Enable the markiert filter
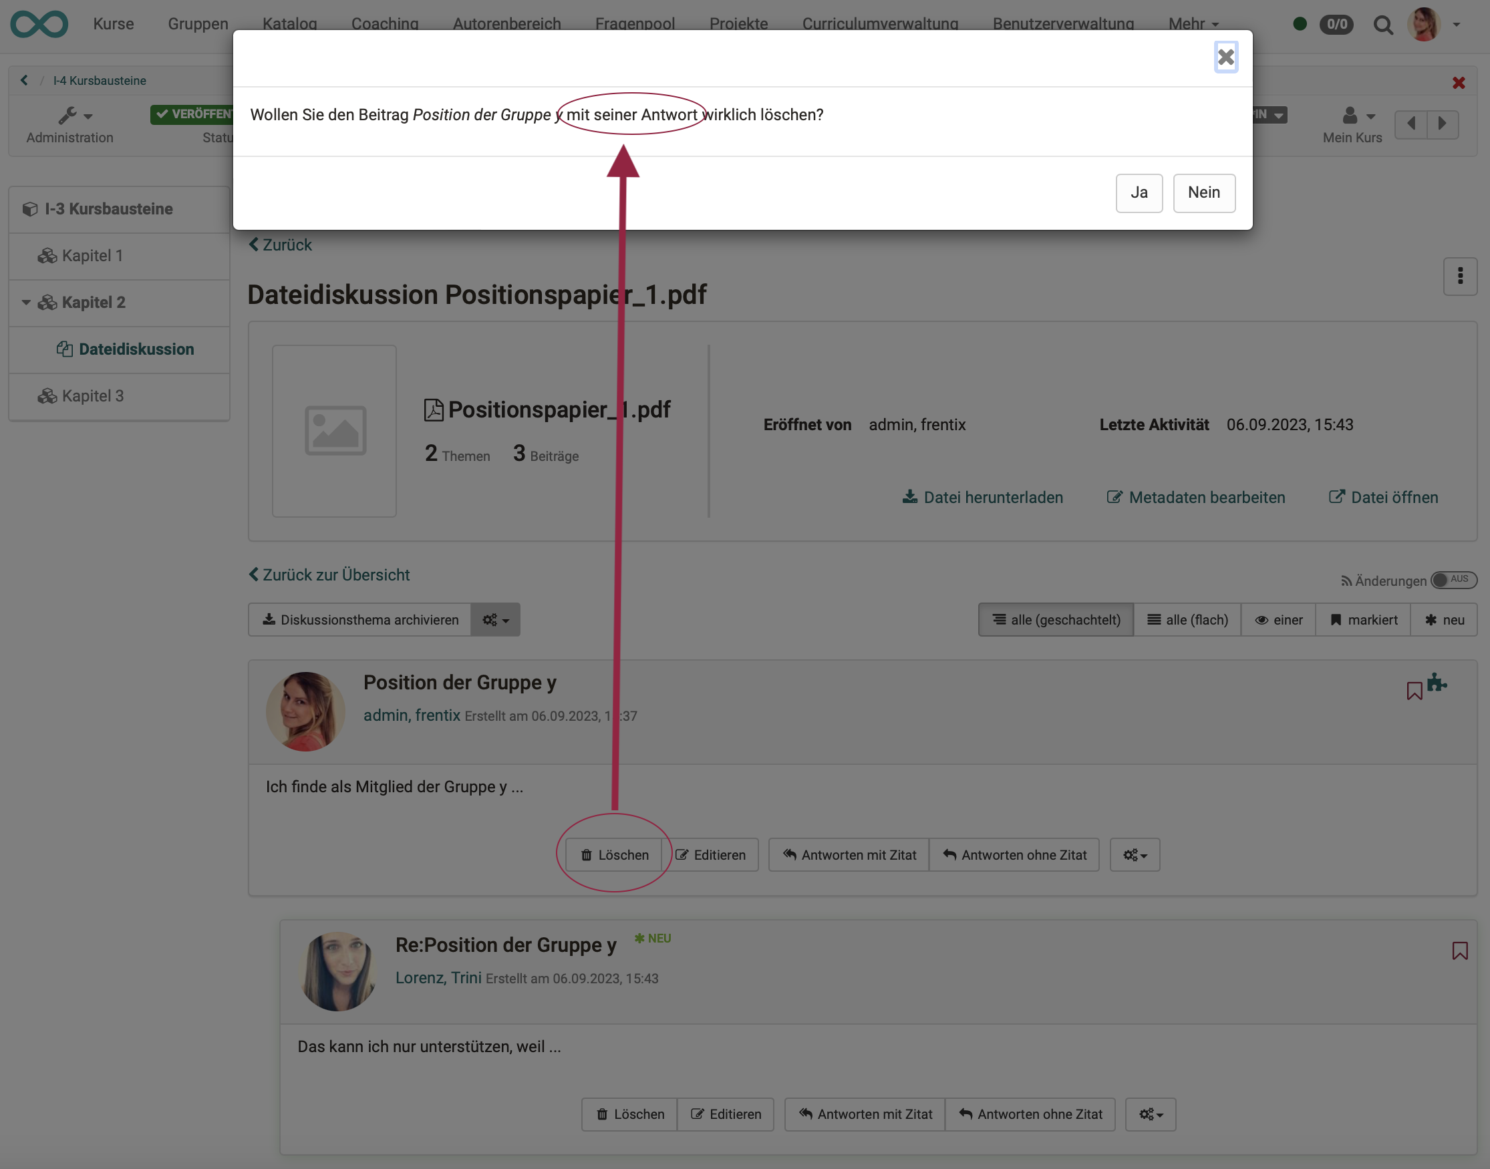 point(1362,619)
